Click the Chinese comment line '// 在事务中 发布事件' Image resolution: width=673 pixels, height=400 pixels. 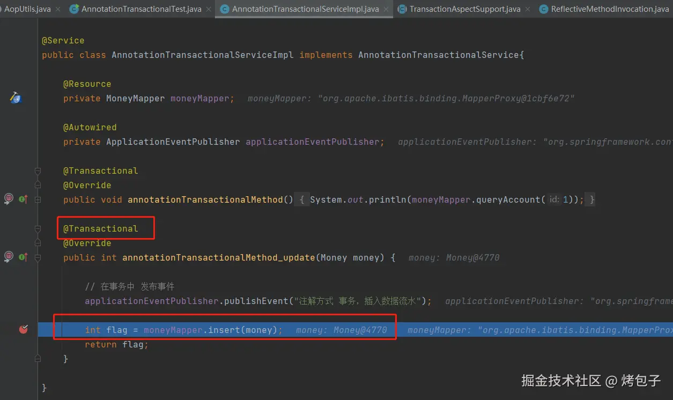[129, 286]
